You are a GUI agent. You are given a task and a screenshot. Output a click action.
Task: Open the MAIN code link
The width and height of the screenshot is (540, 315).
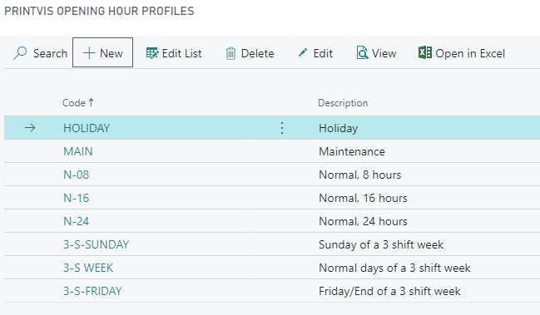[x=78, y=151]
